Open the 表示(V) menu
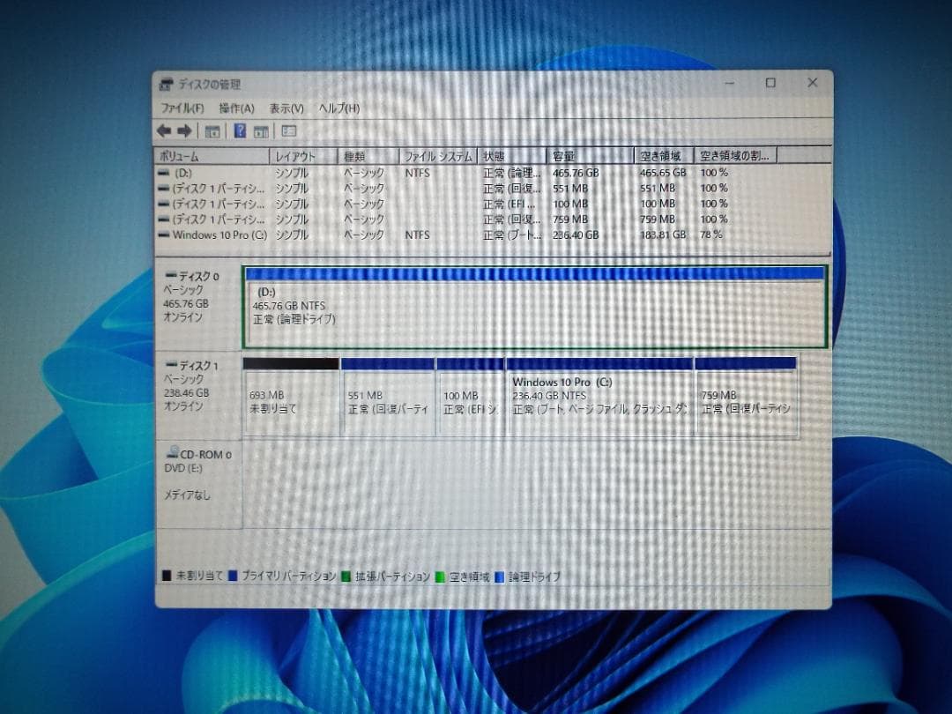952x714 pixels. pos(284,108)
